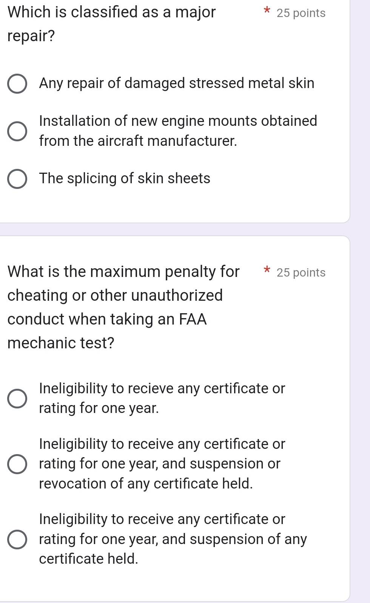Viewport: 370px width, 603px height.
Task: Click the word "repair?" in the first question
Action: tap(31, 36)
